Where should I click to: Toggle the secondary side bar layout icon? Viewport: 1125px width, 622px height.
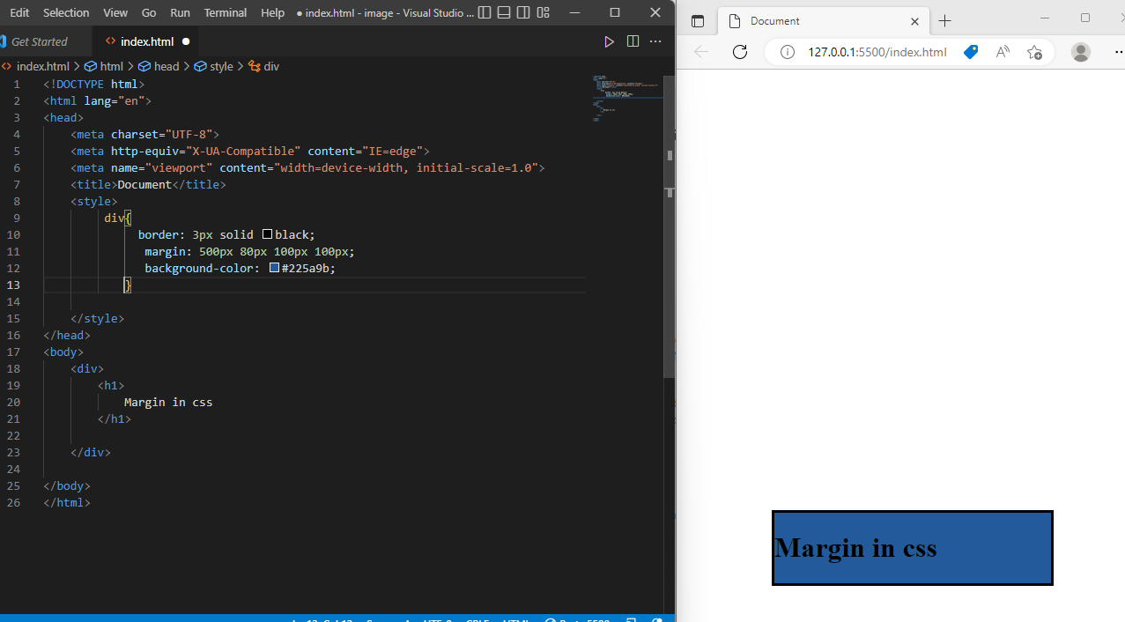(523, 12)
